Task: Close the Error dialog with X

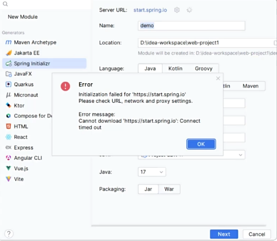Action: click(218, 79)
